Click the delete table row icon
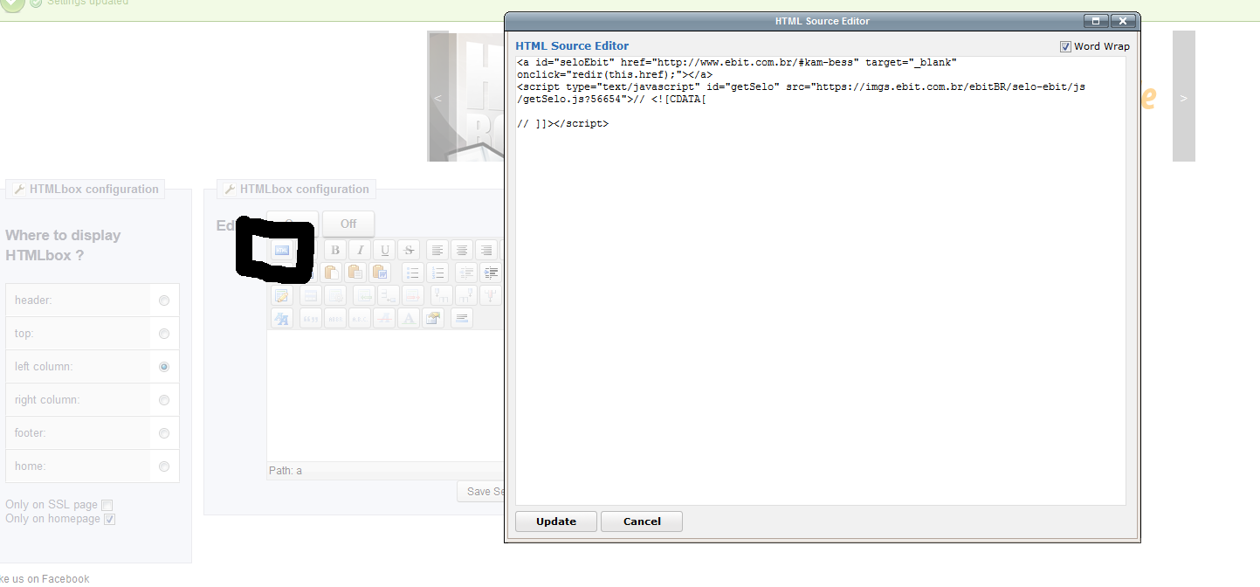Image resolution: width=1260 pixels, height=587 pixels. pos(413,295)
